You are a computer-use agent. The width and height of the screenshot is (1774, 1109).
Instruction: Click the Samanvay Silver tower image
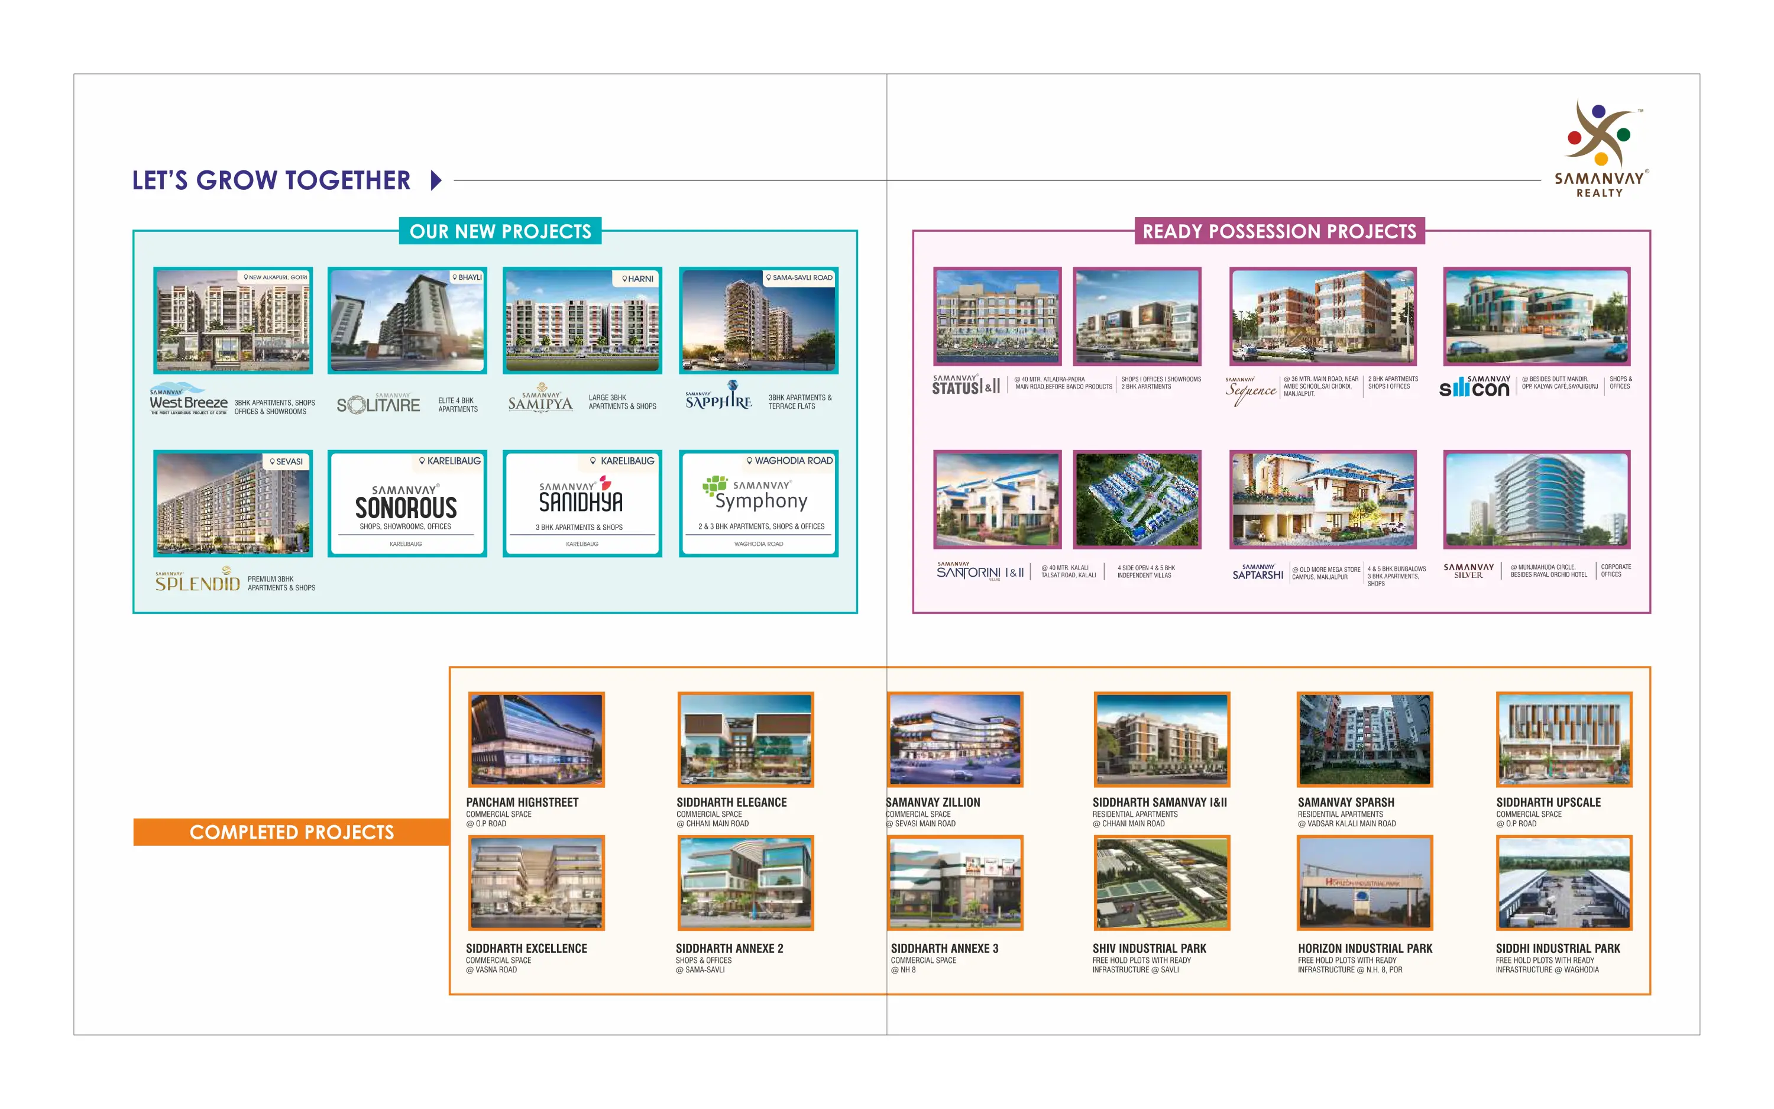point(1536,499)
